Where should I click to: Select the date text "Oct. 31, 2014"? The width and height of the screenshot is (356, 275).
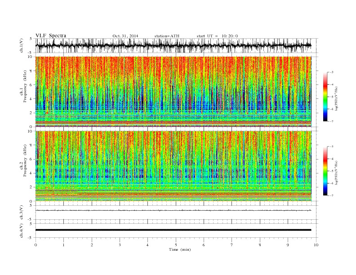point(125,36)
